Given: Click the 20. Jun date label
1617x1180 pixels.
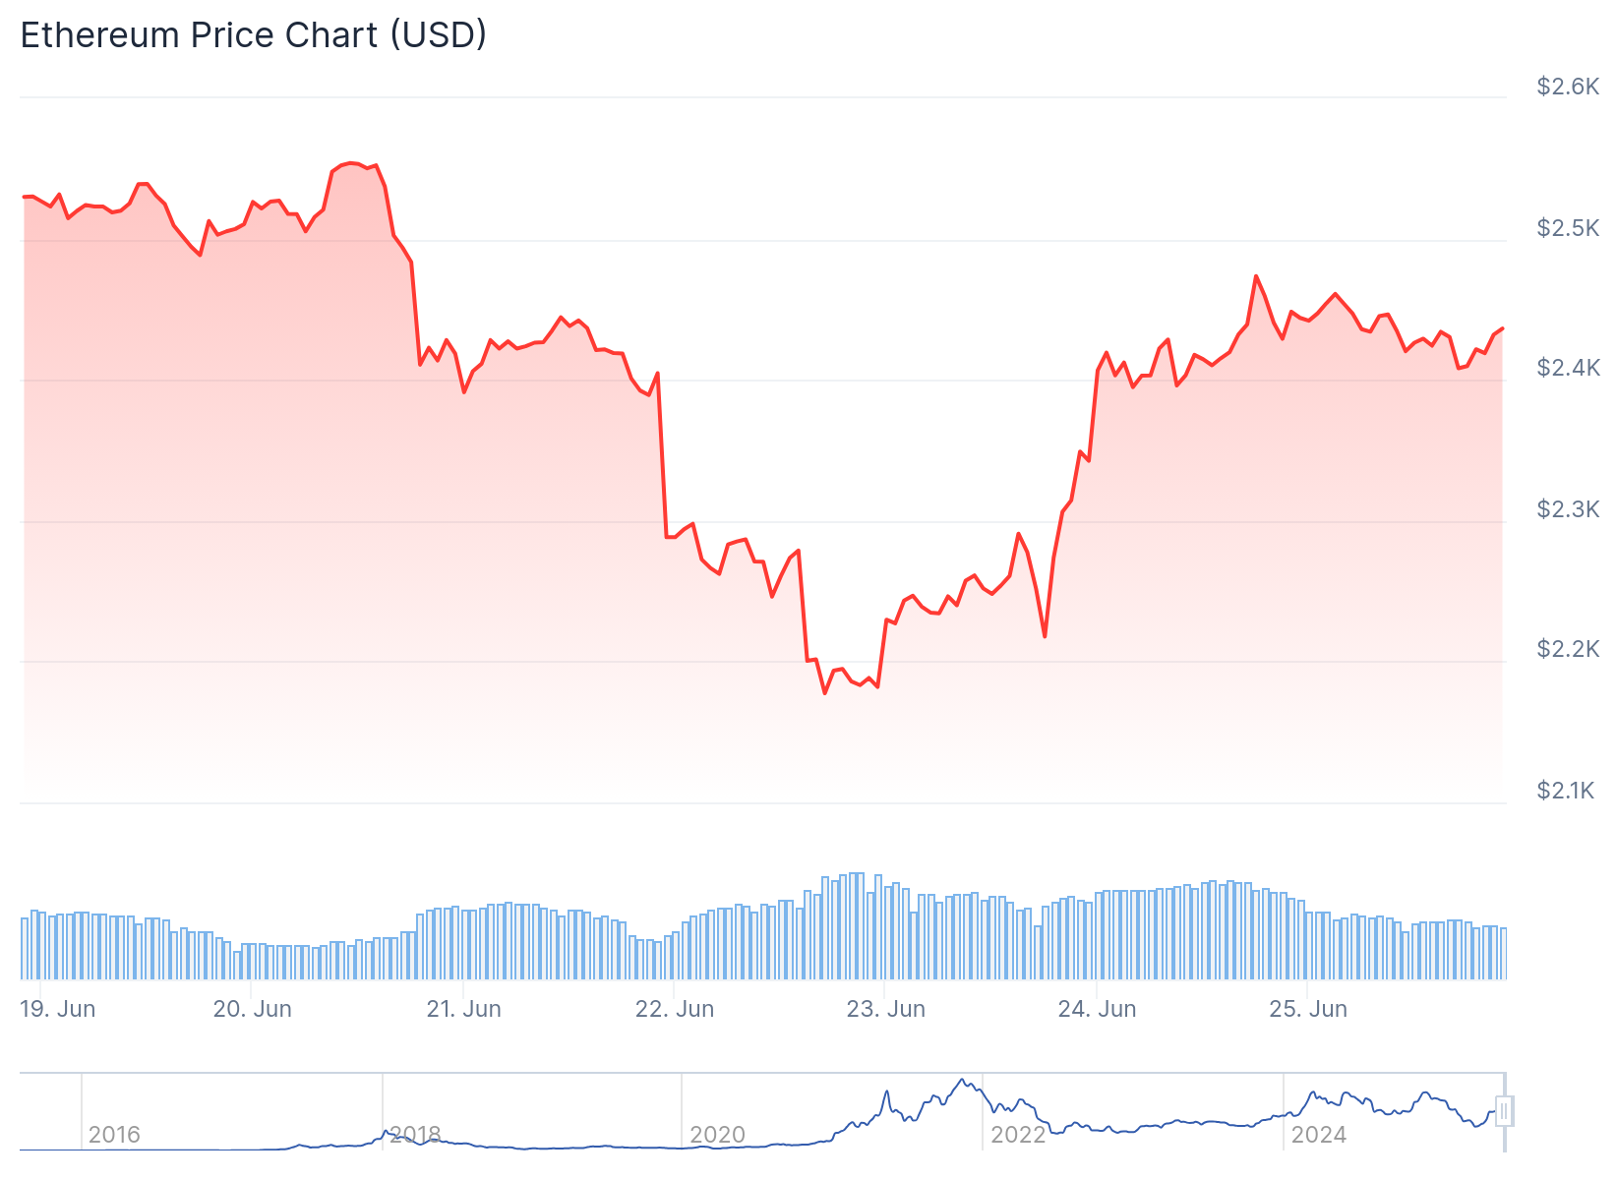Looking at the screenshot, I should click(x=253, y=1009).
